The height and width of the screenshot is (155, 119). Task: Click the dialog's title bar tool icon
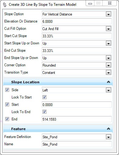click(5, 5)
